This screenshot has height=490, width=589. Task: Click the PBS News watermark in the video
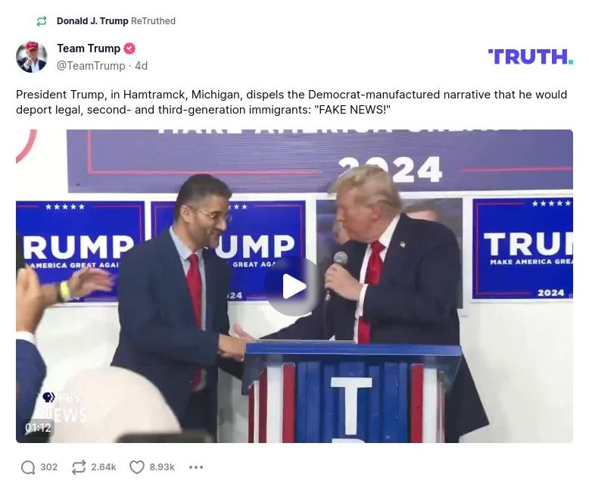pos(63,407)
